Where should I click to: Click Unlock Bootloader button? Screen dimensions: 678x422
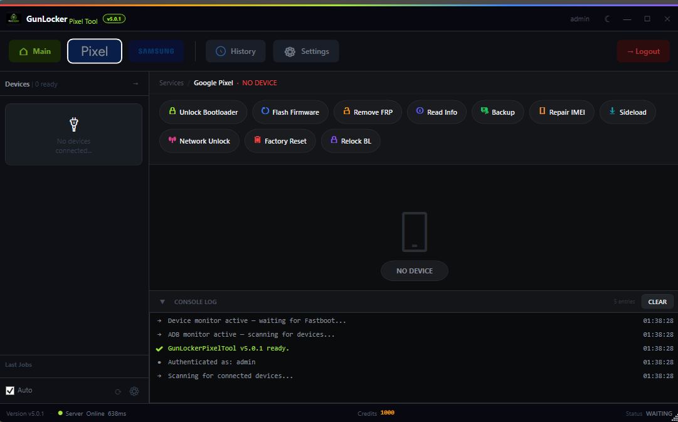(203, 112)
